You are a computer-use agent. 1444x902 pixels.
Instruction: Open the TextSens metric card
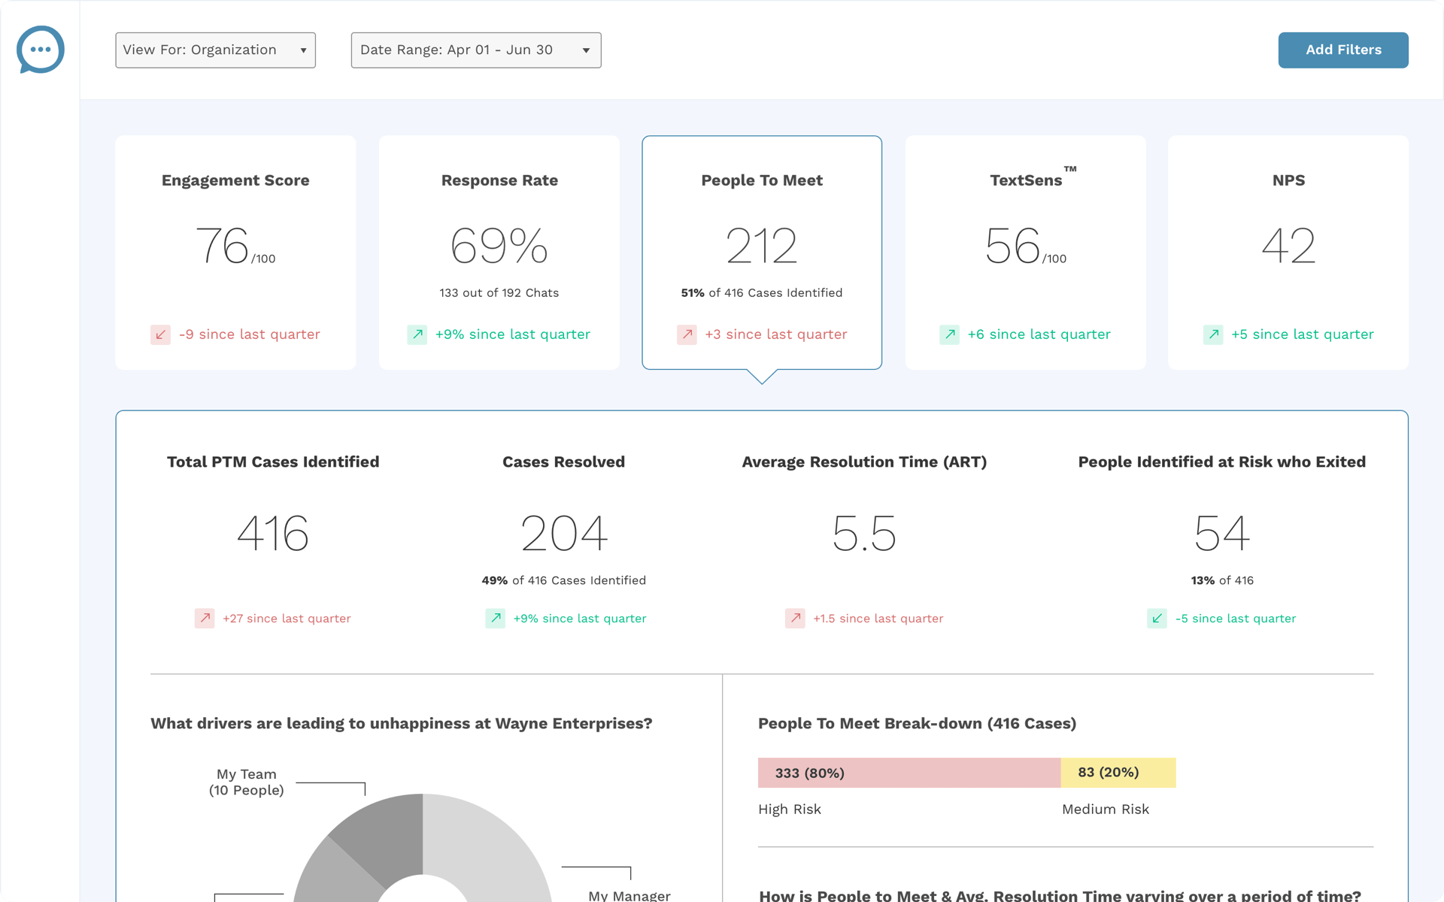[1025, 252]
